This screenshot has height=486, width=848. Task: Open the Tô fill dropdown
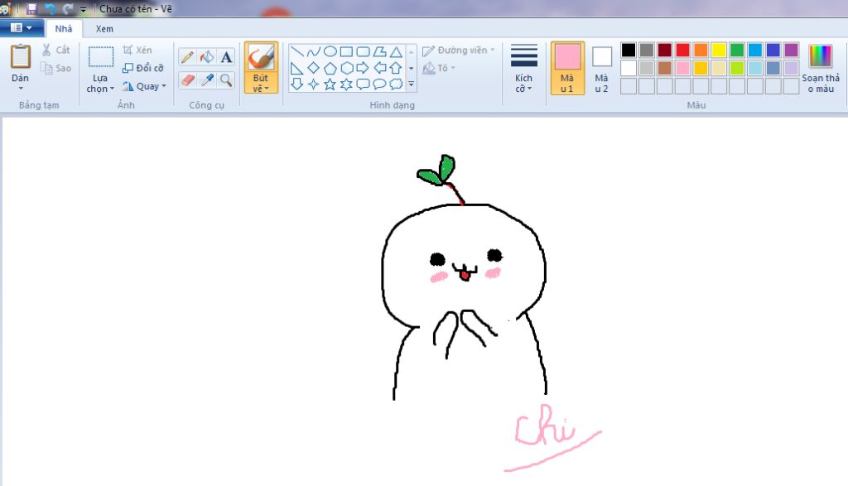tap(439, 68)
